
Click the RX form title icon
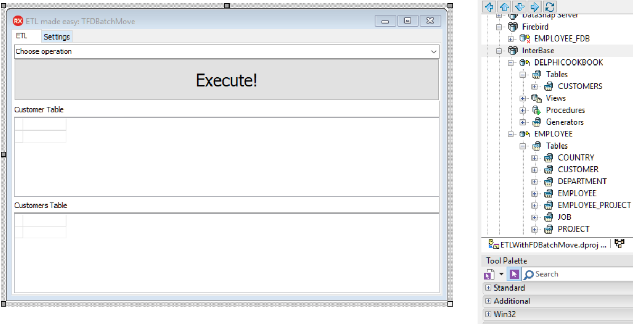pos(18,21)
